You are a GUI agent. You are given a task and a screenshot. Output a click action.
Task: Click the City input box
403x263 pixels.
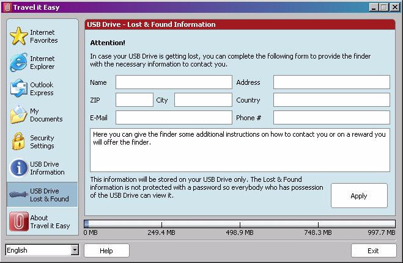pyautogui.click(x=202, y=100)
